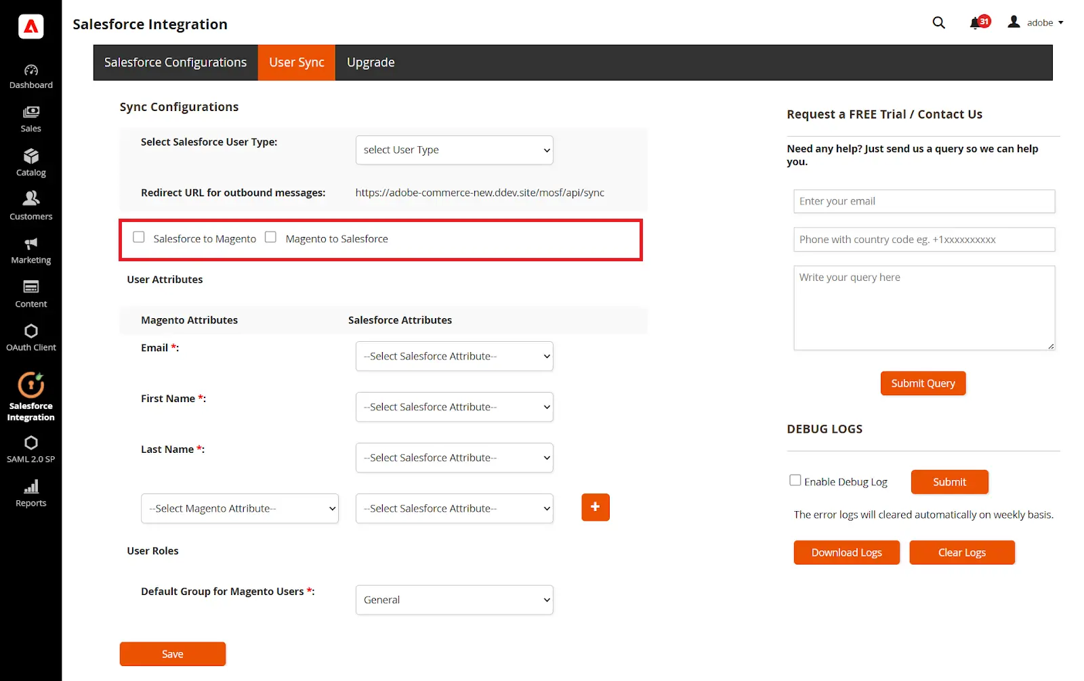Click the Save button

coord(173,654)
